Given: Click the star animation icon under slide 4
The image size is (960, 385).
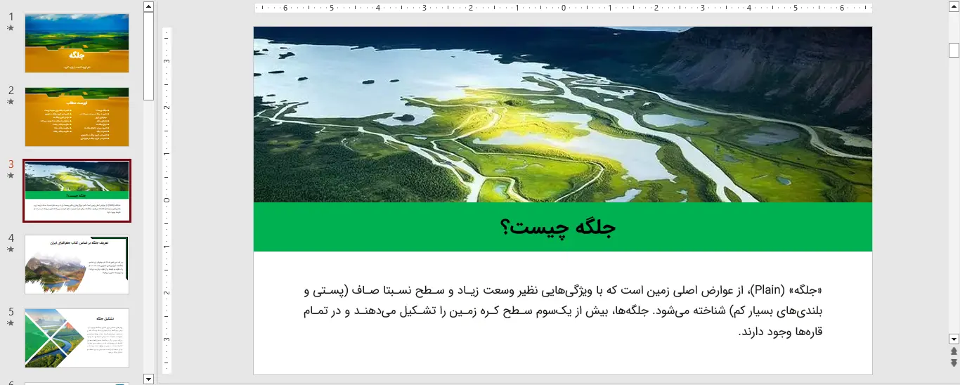Looking at the screenshot, I should pos(11,249).
